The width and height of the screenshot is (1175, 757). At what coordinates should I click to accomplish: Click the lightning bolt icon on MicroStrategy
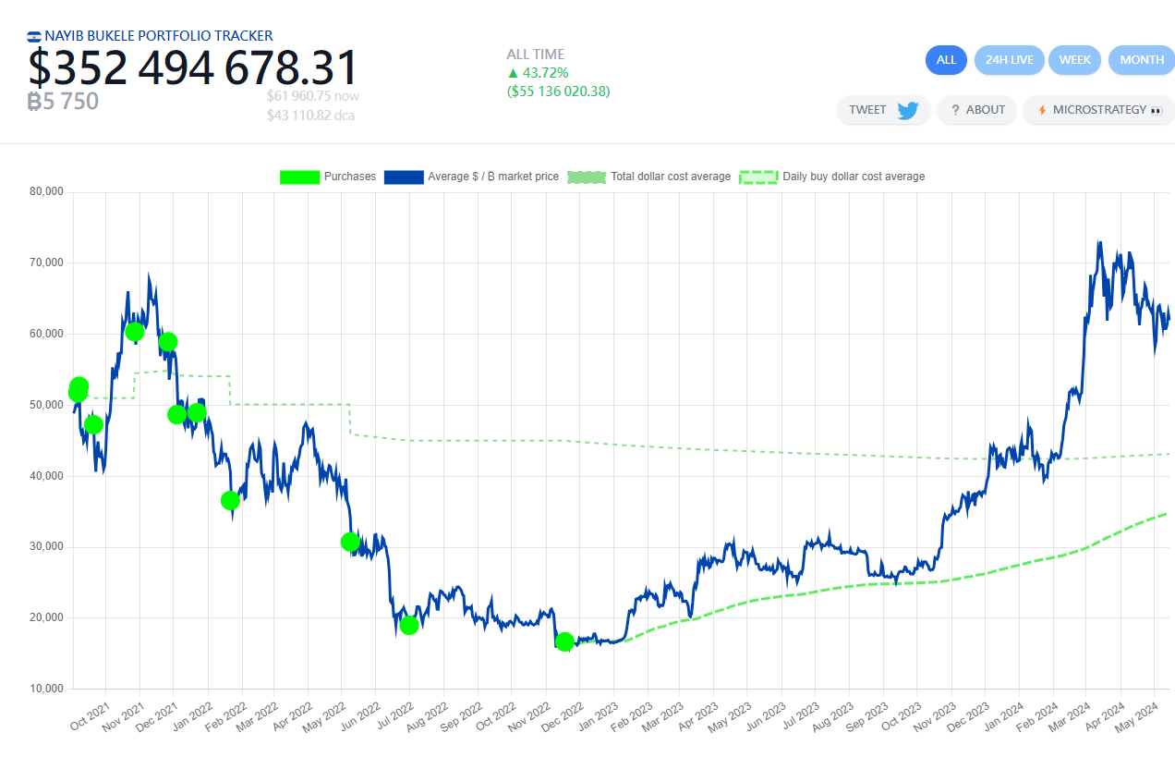(1042, 110)
